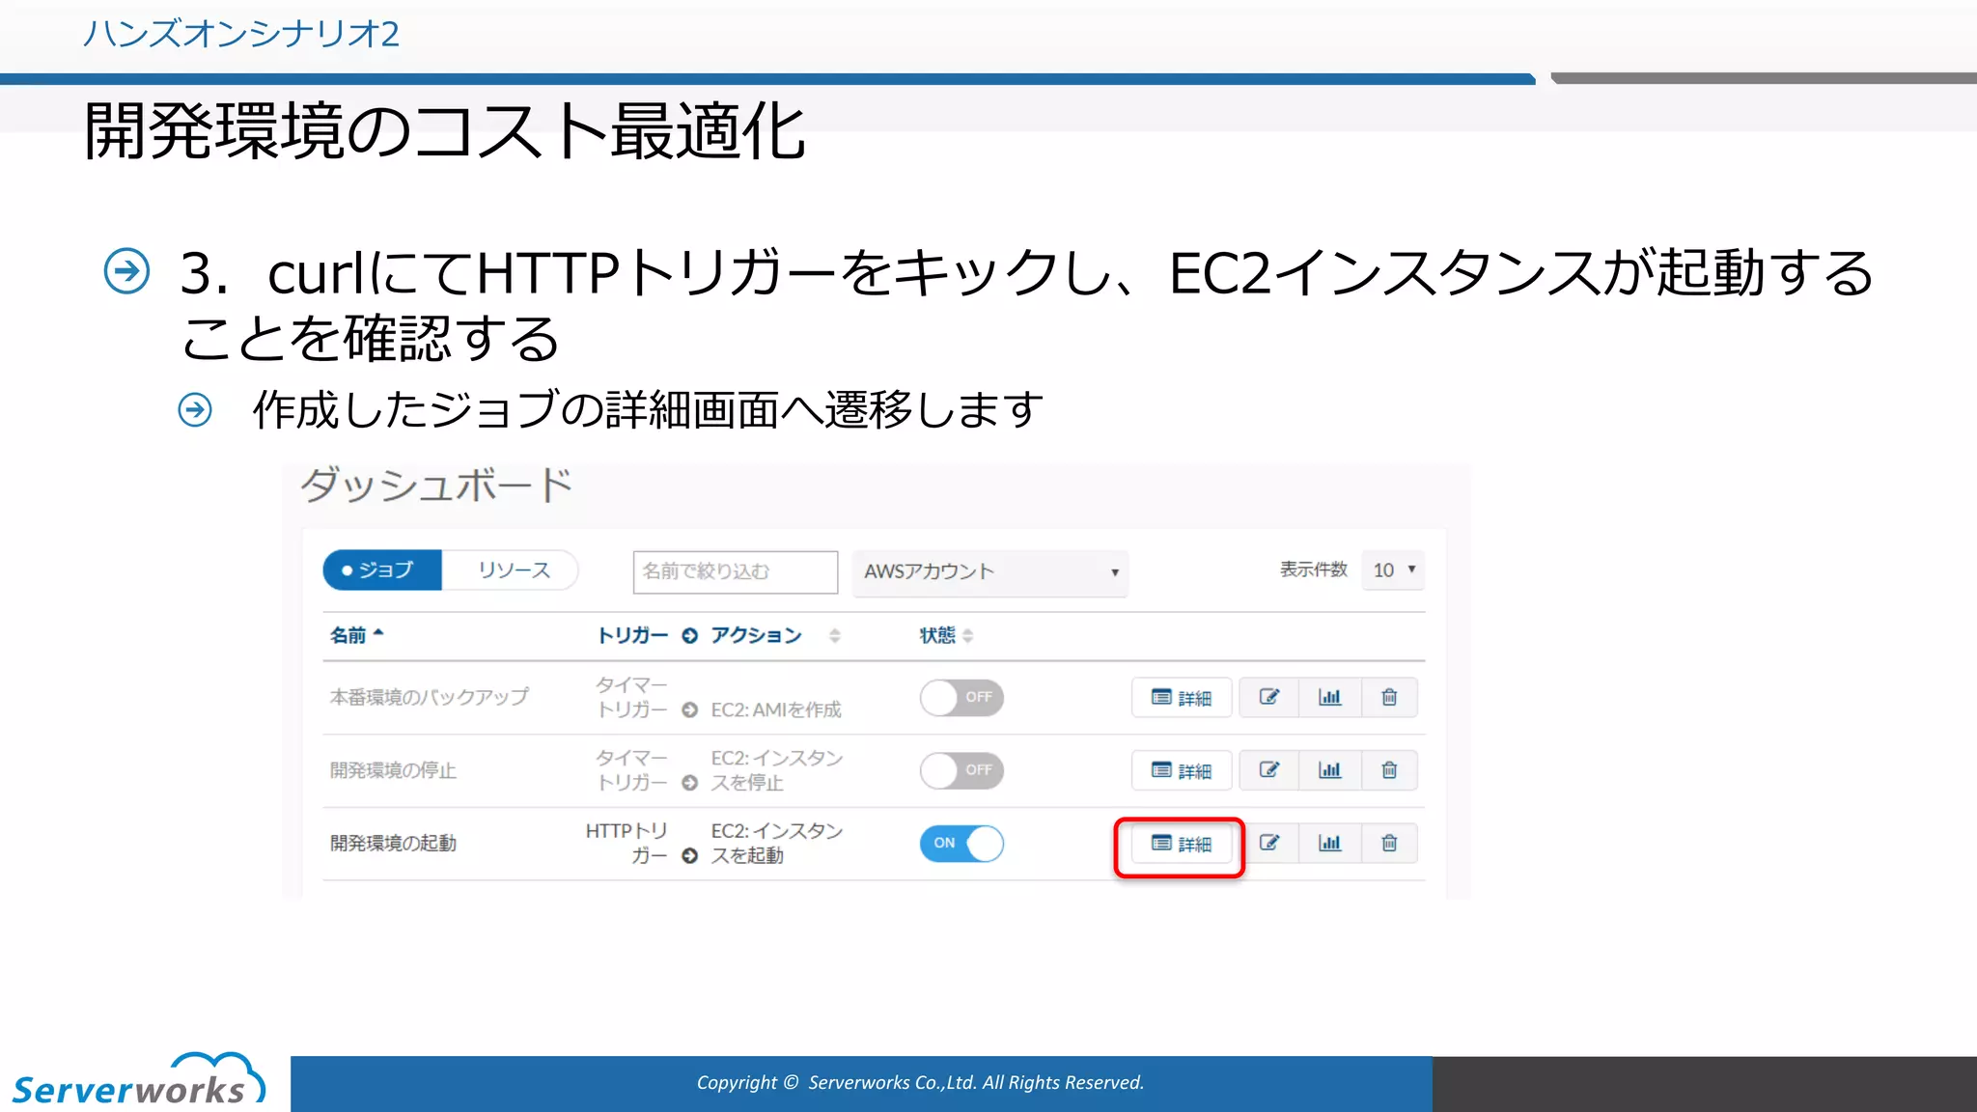Image resolution: width=1977 pixels, height=1112 pixels.
Task: Open details for 本番環境のバックアップ job
Action: tap(1182, 697)
